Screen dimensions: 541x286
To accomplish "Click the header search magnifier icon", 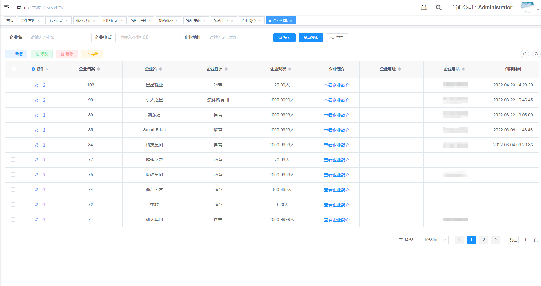I will [439, 7].
